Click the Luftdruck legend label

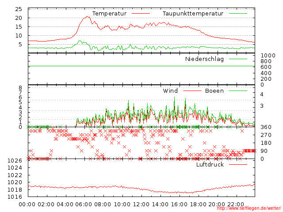coord(210,164)
